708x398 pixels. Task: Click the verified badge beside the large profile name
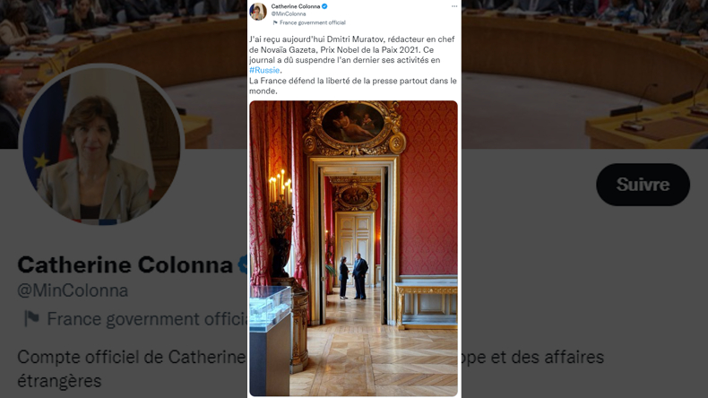click(243, 264)
